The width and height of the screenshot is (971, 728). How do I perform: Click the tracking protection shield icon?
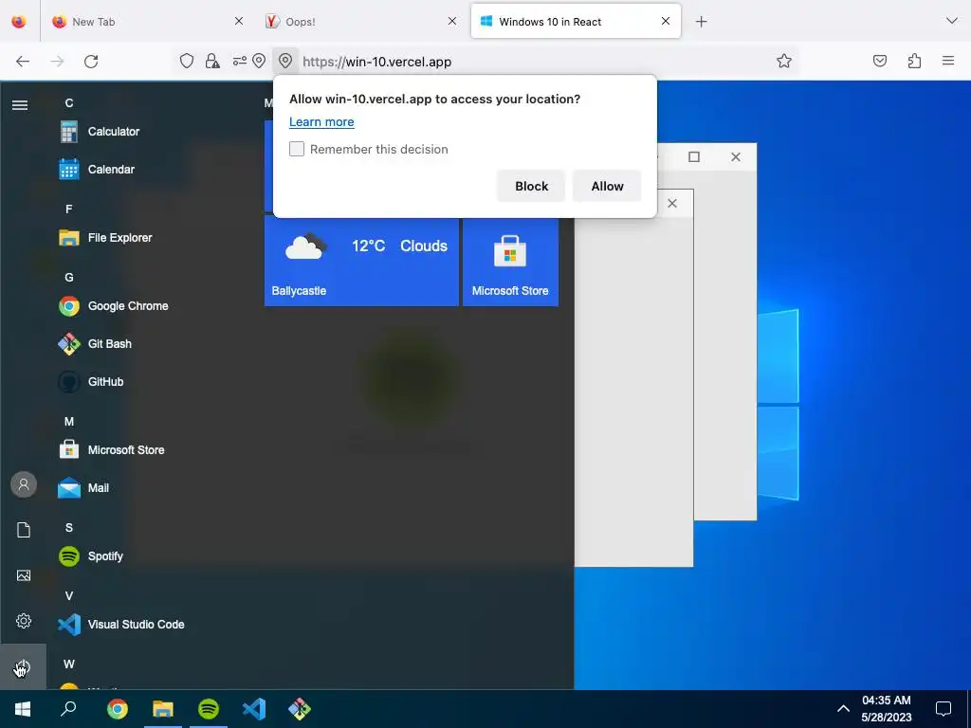[187, 61]
